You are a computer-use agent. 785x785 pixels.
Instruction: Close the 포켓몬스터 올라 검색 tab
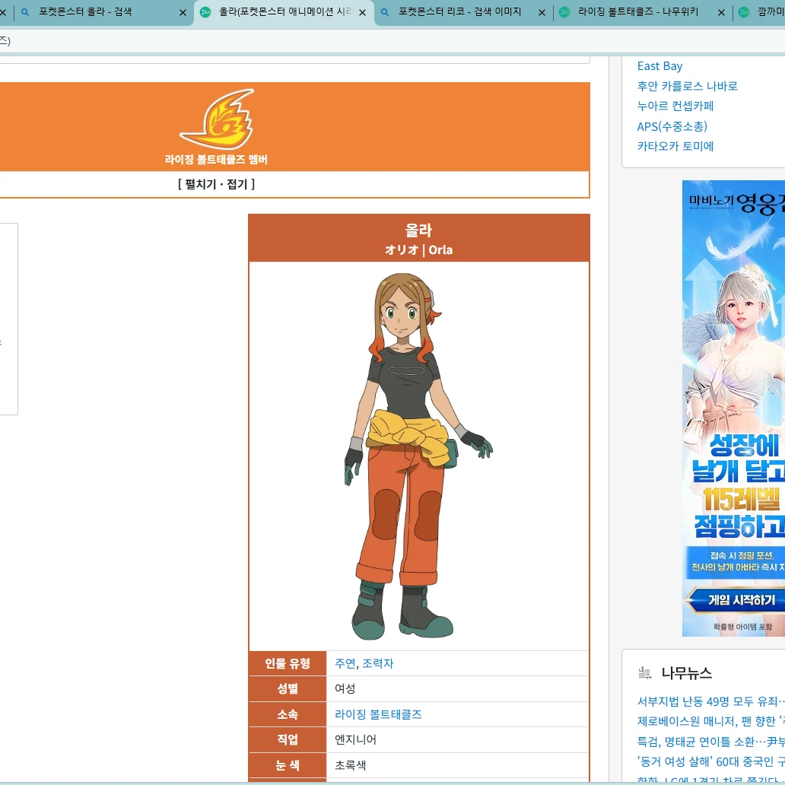tap(183, 12)
